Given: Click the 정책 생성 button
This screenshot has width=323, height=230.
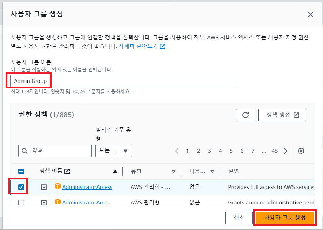Looking at the screenshot, I should coord(282,115).
